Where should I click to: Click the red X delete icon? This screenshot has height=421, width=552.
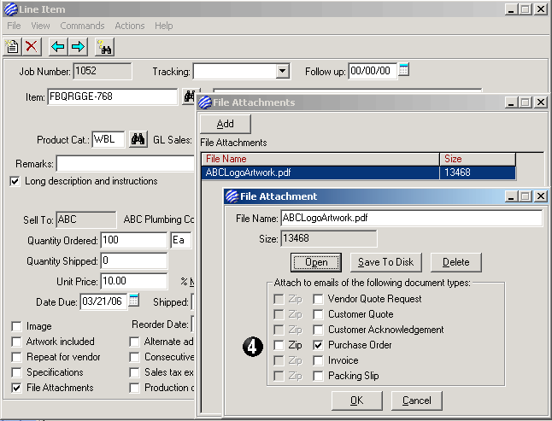click(x=32, y=46)
